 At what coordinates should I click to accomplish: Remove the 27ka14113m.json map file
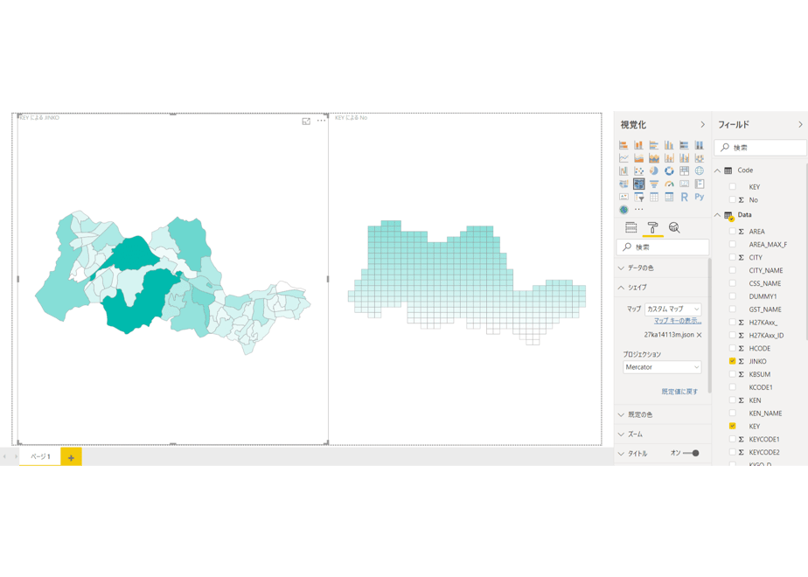point(700,335)
